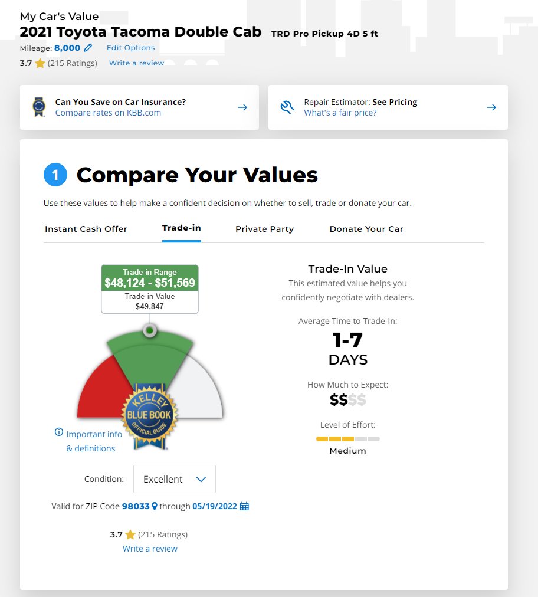Click the arrow in the car insurance card
The image size is (538, 597).
[x=242, y=107]
